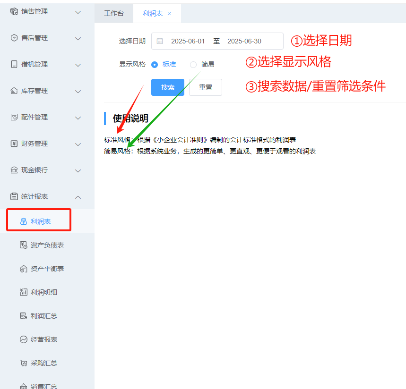Expand the 库存管理 menu chevron

pyautogui.click(x=78, y=92)
